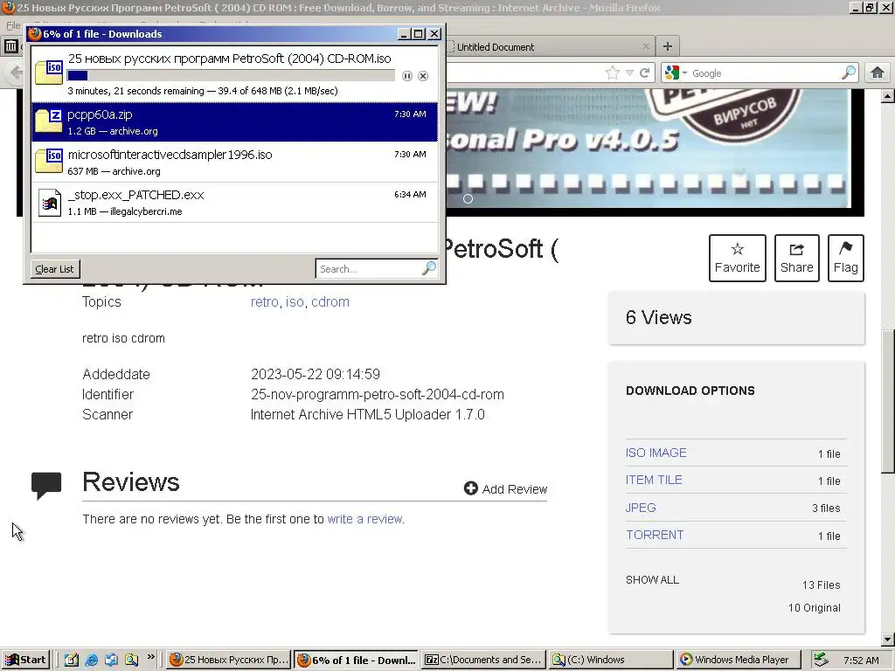Image resolution: width=895 pixels, height=671 pixels.
Task: Click the page scrollbar down arrow
Action: pyautogui.click(x=887, y=639)
